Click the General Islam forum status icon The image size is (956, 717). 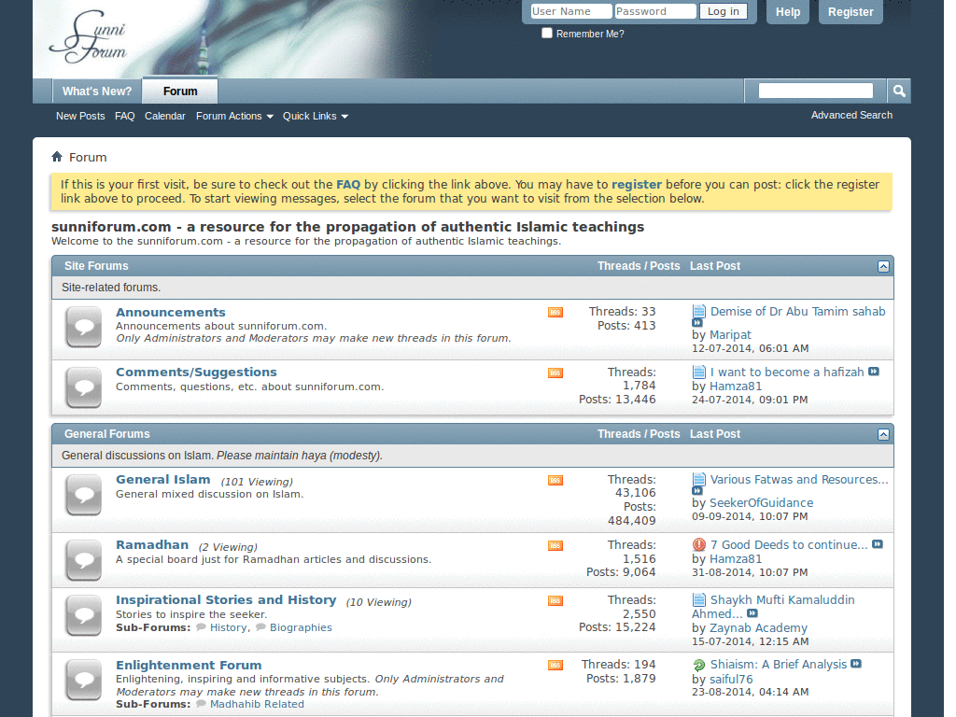tap(83, 495)
